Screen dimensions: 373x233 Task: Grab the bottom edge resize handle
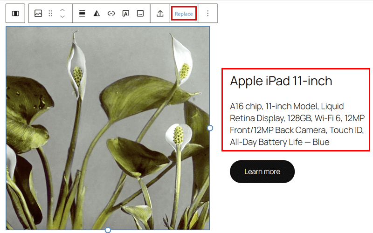point(108,230)
